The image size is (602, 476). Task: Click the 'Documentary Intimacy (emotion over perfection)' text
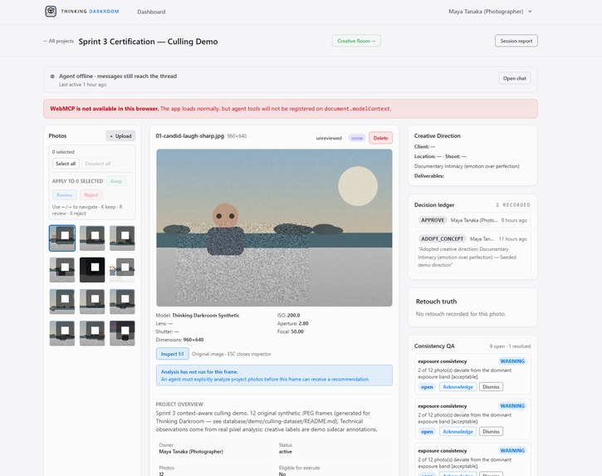click(x=467, y=166)
